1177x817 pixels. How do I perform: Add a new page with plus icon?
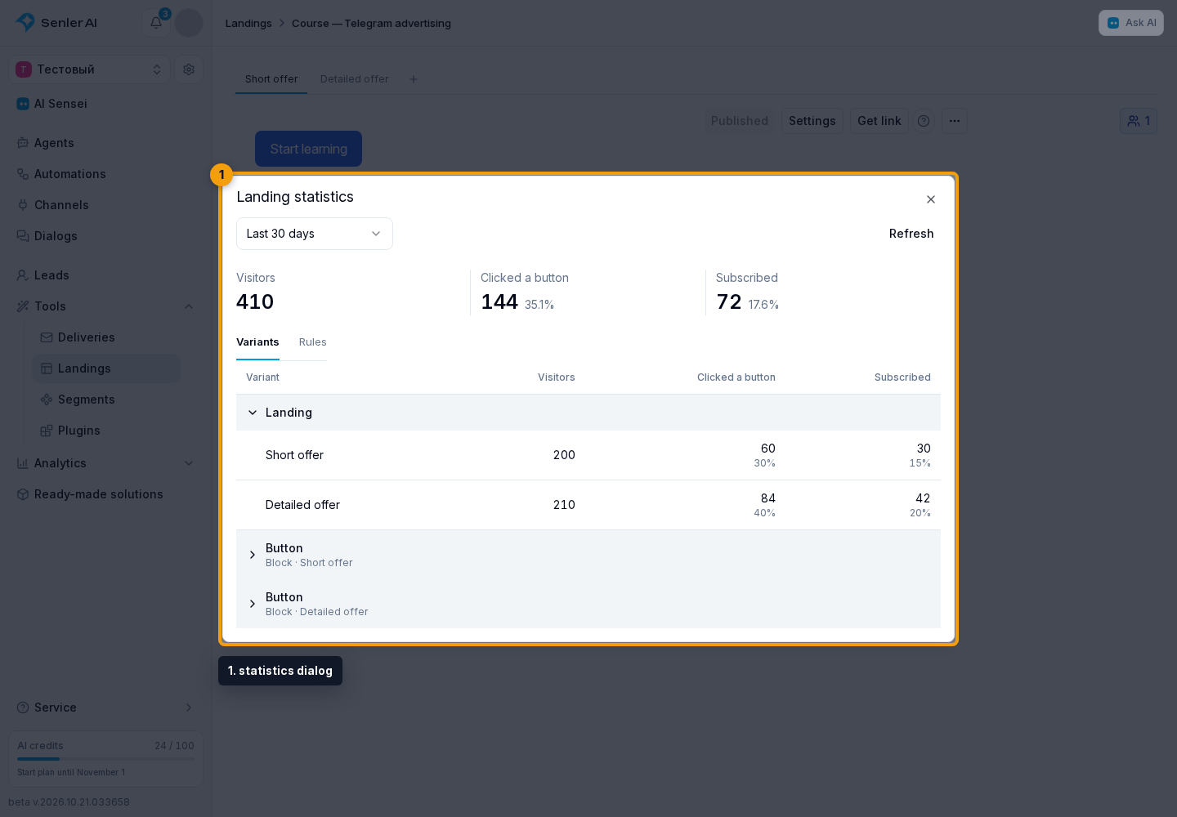click(414, 79)
